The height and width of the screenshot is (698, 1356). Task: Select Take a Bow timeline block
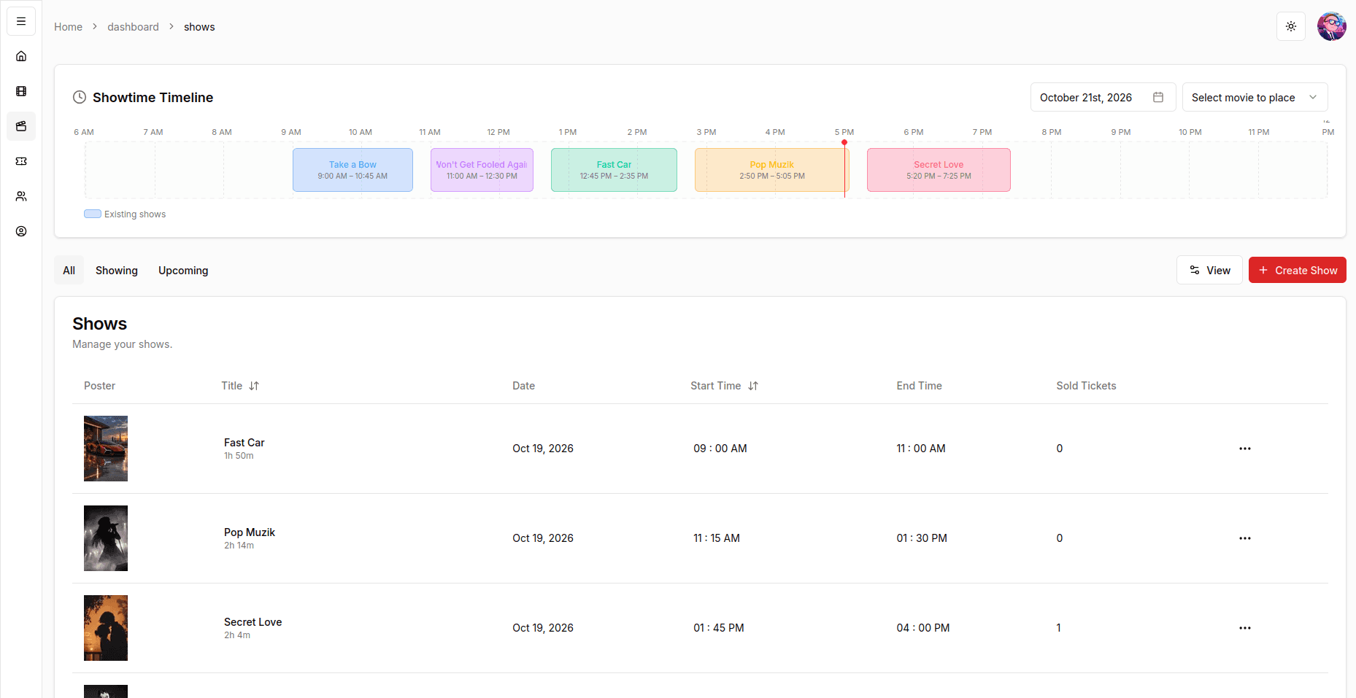[353, 170]
